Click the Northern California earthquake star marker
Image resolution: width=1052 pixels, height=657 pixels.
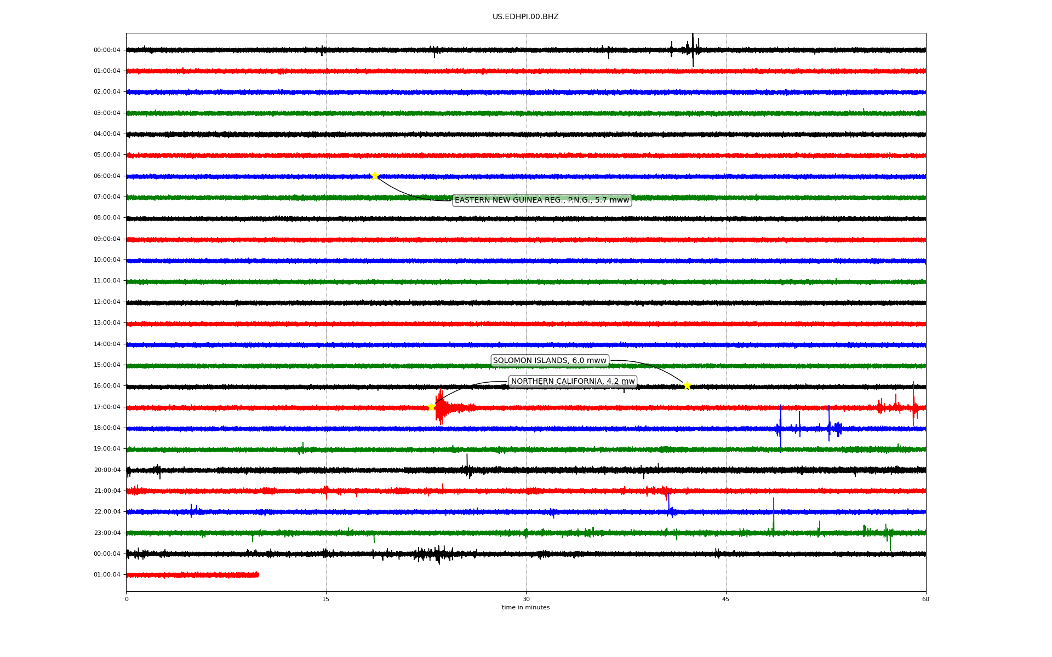pyautogui.click(x=431, y=406)
